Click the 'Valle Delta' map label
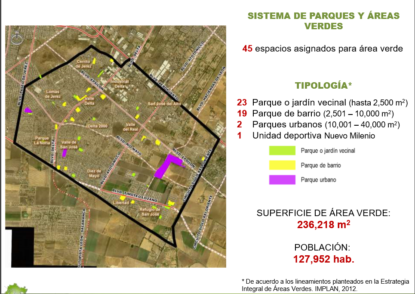 [89, 101]
